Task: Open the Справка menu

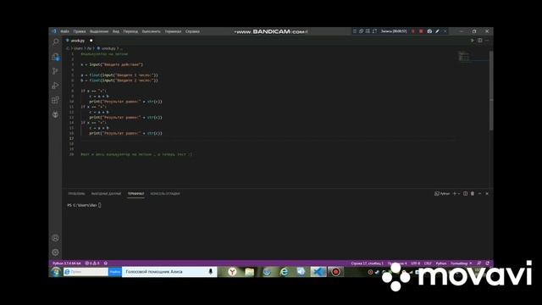Action: coord(192,31)
